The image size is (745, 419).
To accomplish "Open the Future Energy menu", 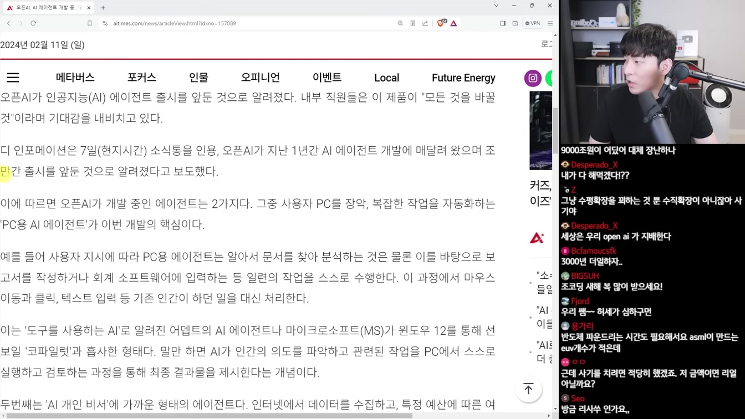I will (463, 78).
